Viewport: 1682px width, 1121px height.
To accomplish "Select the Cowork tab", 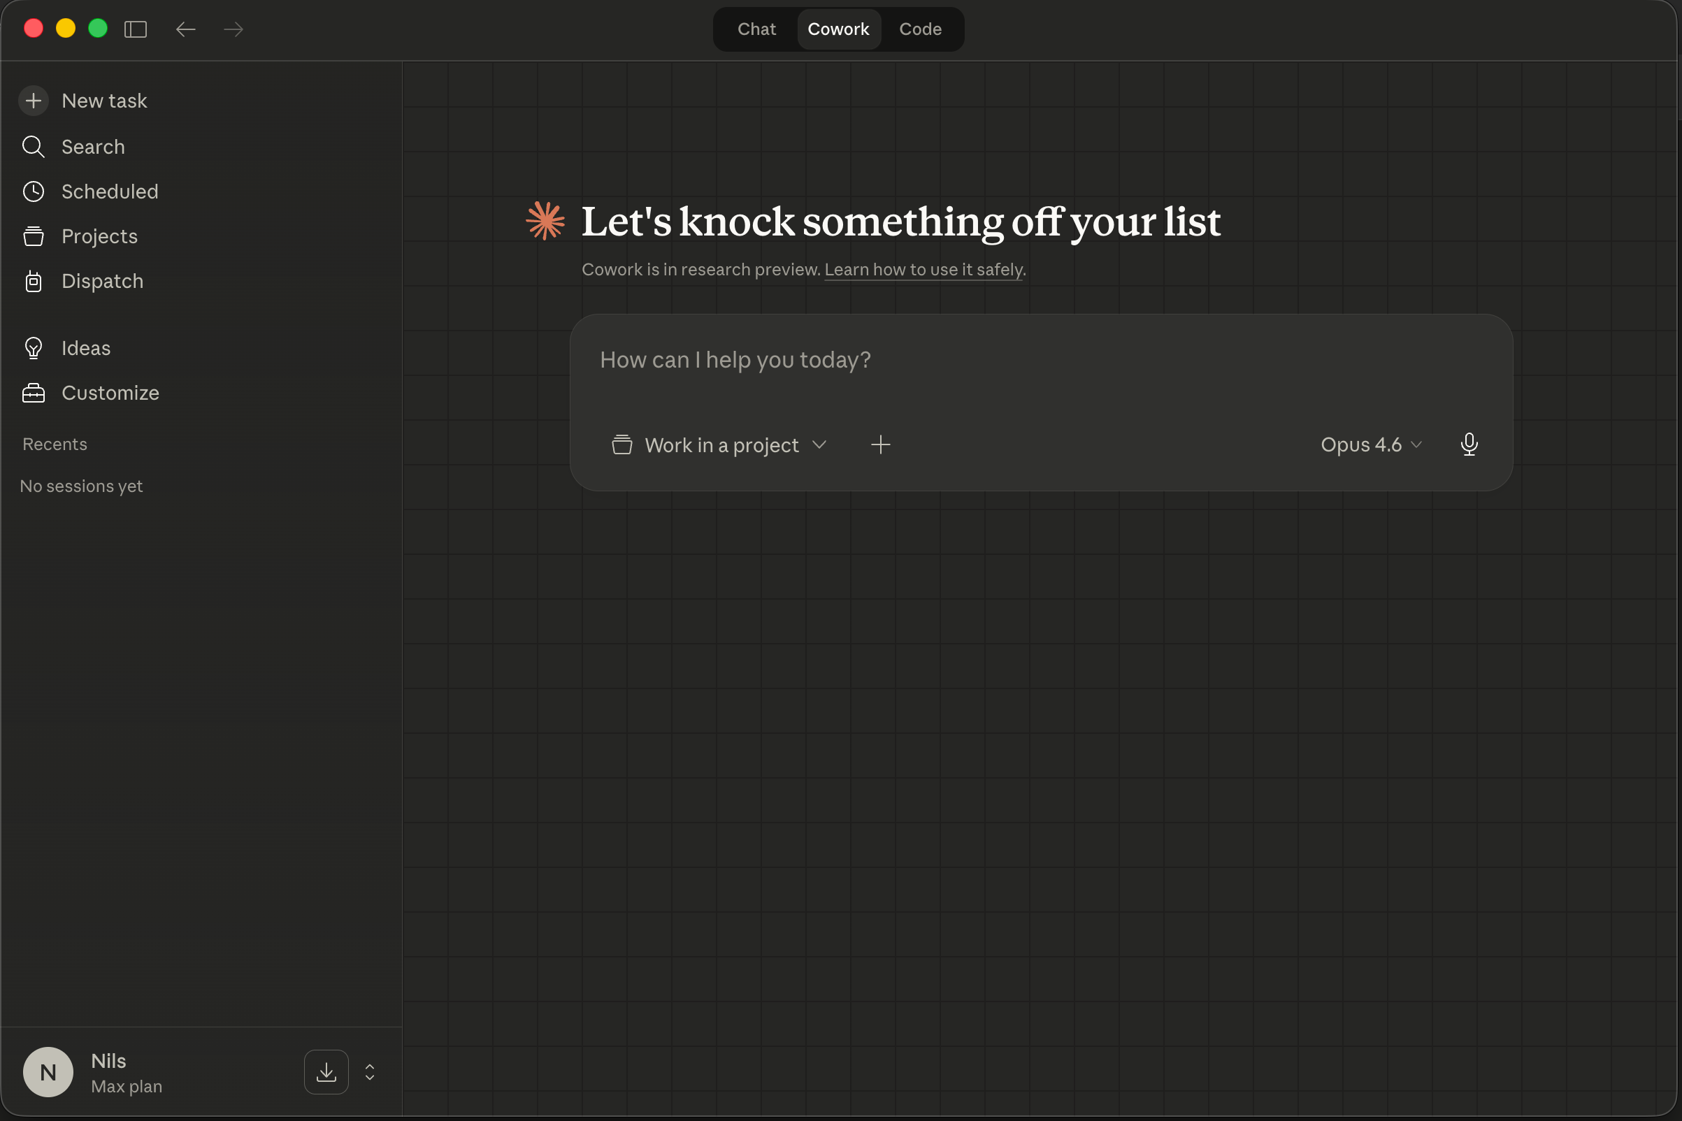I will point(838,29).
